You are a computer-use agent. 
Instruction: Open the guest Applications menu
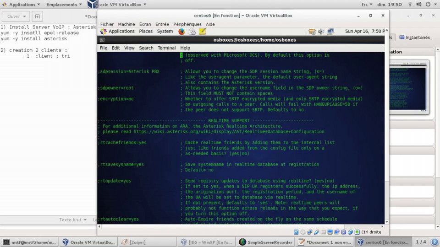click(118, 32)
